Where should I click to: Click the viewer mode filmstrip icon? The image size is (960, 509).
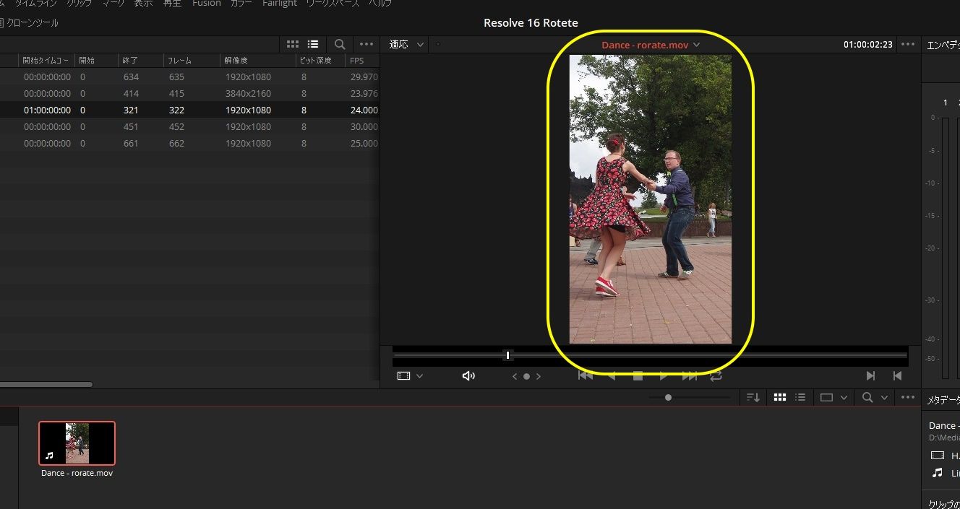[x=403, y=376]
